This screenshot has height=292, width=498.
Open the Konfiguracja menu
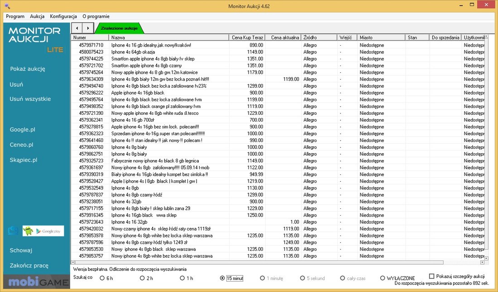click(63, 16)
